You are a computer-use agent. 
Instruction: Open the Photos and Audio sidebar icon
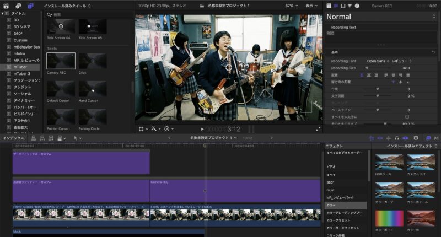18,6
